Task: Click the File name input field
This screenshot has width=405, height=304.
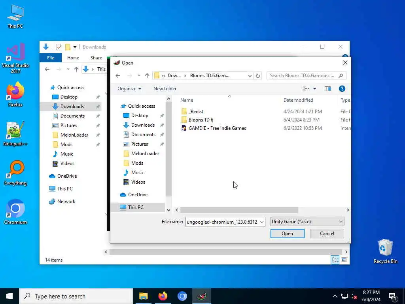Action: pos(222,222)
